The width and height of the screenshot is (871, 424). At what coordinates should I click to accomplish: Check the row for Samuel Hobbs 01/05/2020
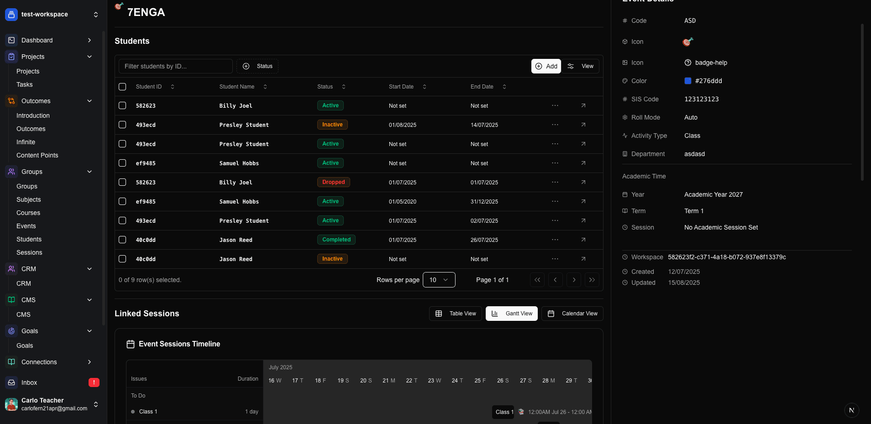122,201
